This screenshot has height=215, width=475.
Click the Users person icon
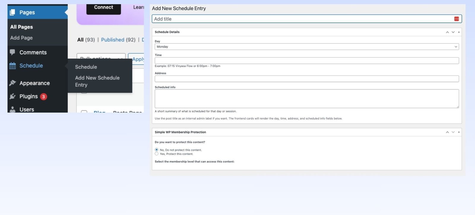click(x=12, y=109)
